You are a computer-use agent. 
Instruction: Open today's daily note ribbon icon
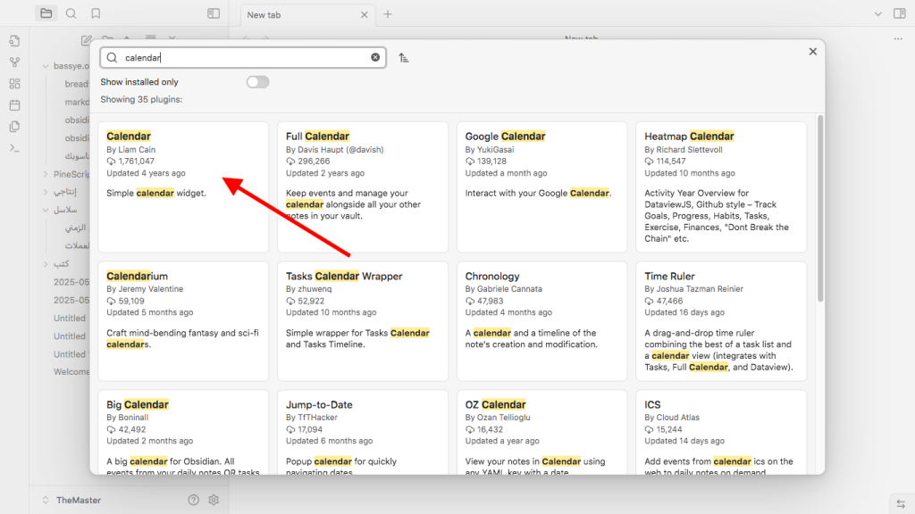[14, 105]
